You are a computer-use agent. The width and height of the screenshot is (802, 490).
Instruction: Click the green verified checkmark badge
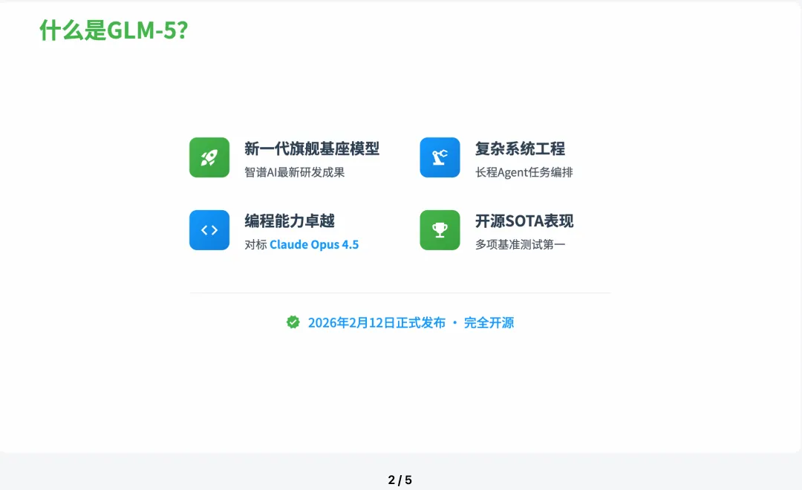coord(293,322)
